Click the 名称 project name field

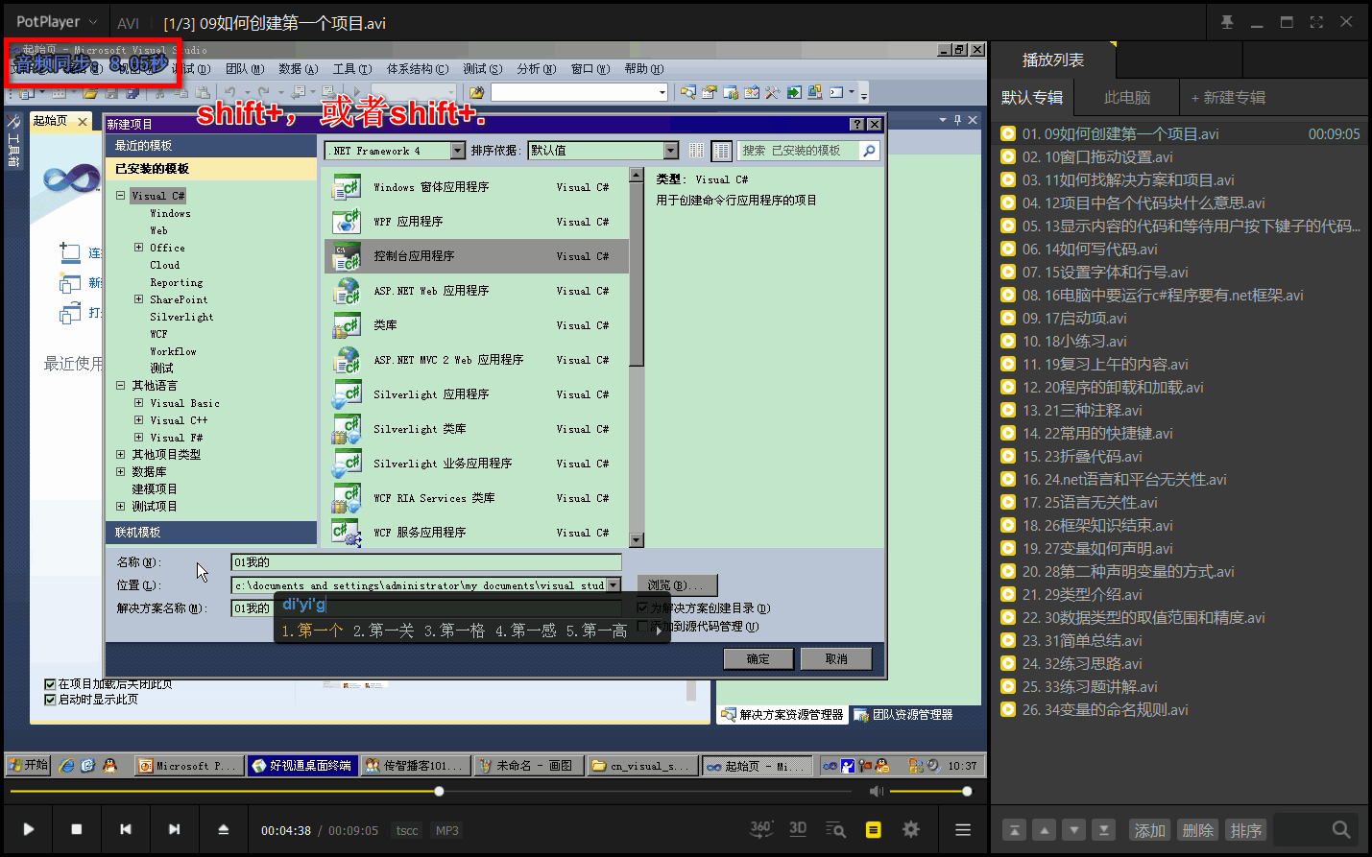(426, 562)
